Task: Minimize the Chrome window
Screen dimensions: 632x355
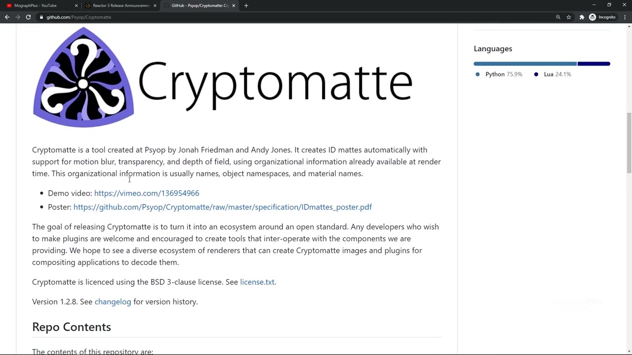Action: pos(594,5)
